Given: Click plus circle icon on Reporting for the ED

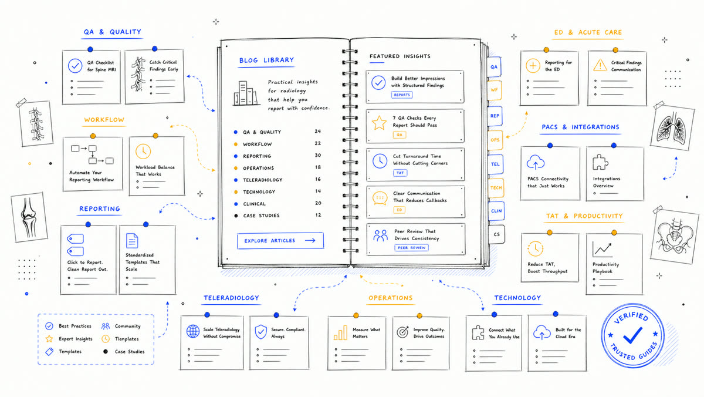Looking at the screenshot, I should (x=533, y=65).
